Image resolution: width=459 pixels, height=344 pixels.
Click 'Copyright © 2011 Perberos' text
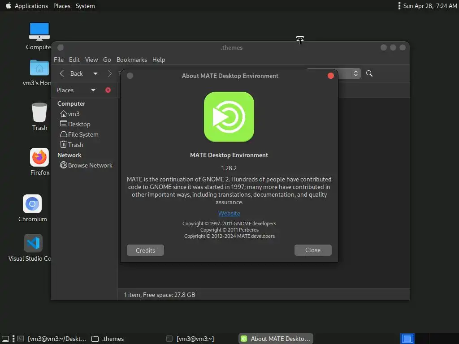(x=229, y=230)
